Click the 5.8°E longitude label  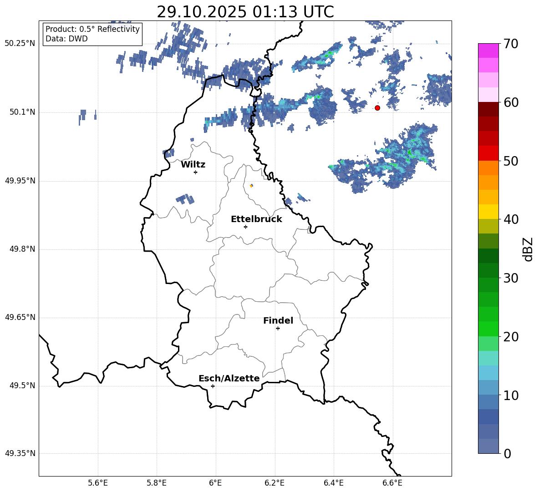(157, 483)
